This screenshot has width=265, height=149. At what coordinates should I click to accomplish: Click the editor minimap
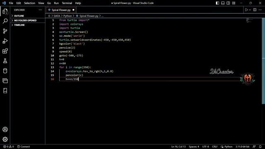(249, 21)
